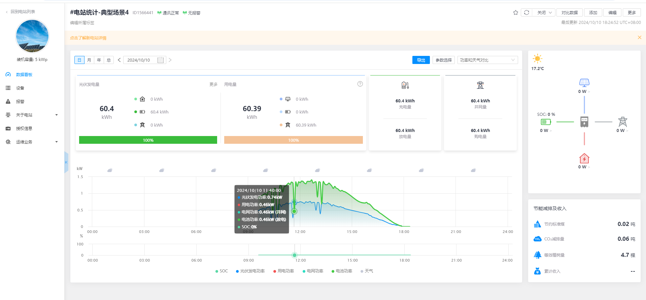The width and height of the screenshot is (646, 300).
Task: Click the blue 导出 export button
Action: [x=421, y=60]
